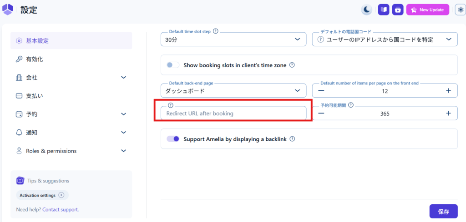Click help icon beside 予約可能期間 label
This screenshot has width=466, height=222.
(351, 105)
